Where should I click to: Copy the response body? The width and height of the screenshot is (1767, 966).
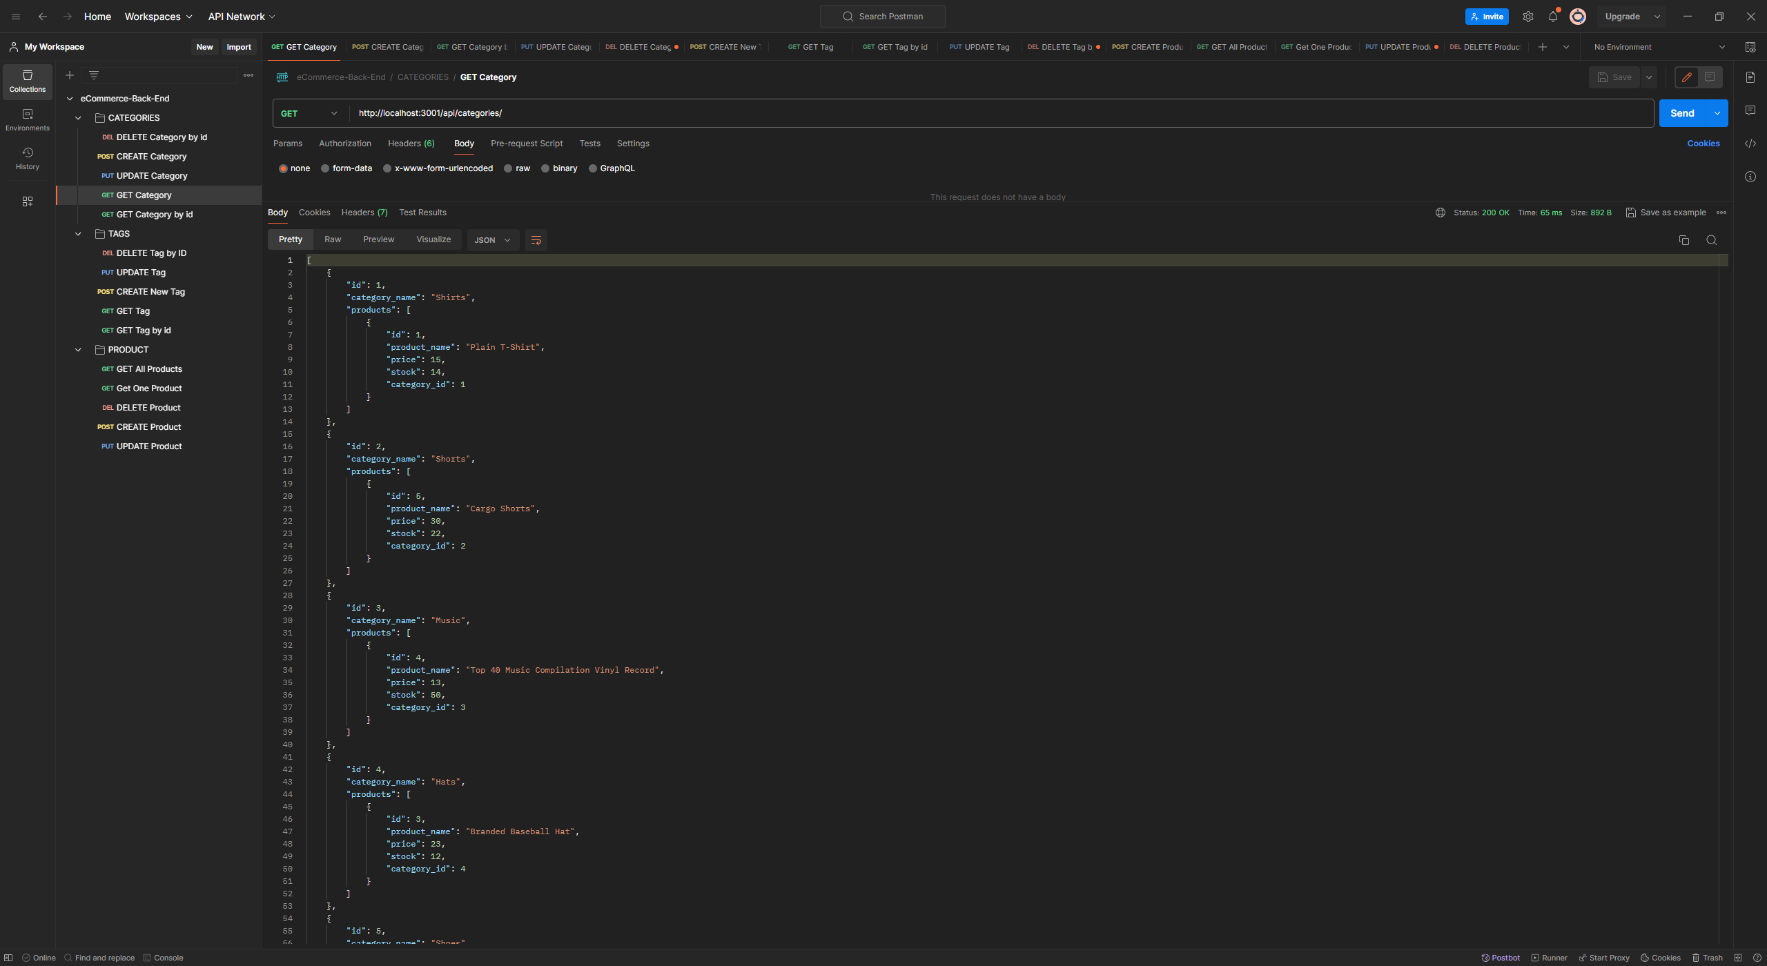(x=1684, y=240)
